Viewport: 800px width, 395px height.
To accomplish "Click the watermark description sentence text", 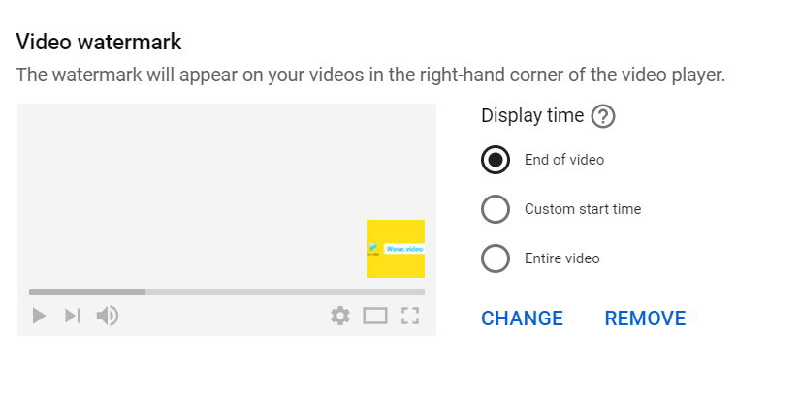I will (370, 75).
